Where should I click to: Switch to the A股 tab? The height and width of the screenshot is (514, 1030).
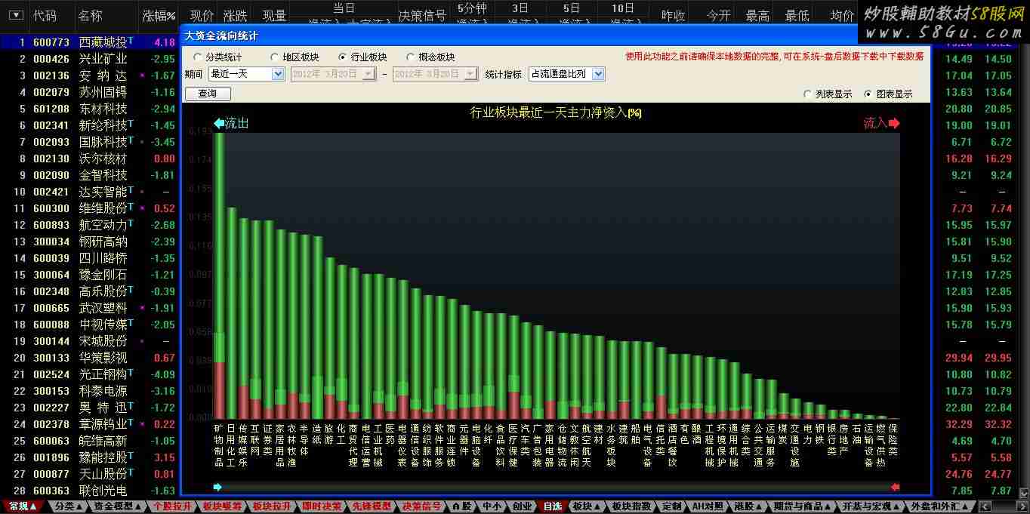pyautogui.click(x=462, y=506)
